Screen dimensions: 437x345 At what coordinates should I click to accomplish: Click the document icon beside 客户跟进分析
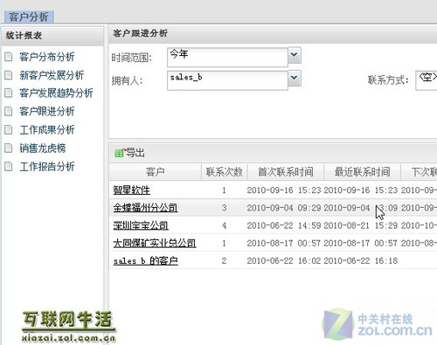pos(9,112)
